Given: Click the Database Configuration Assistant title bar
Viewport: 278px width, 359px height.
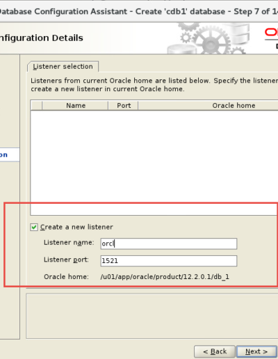Looking at the screenshot, I should coord(139,11).
